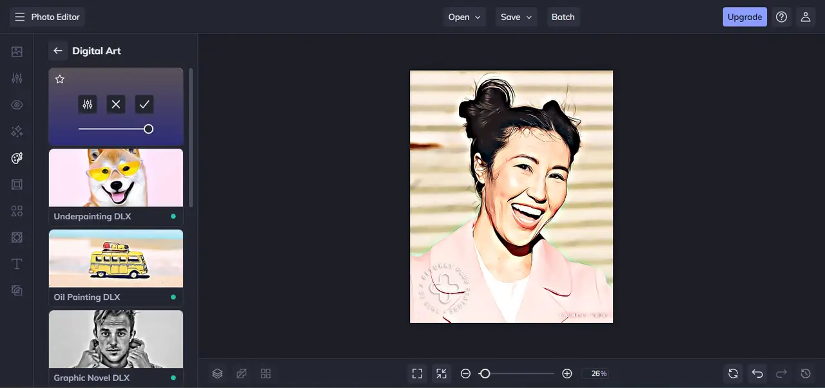The height and width of the screenshot is (388, 825).
Task: Click the Photo Editor title text
Action: pos(55,17)
